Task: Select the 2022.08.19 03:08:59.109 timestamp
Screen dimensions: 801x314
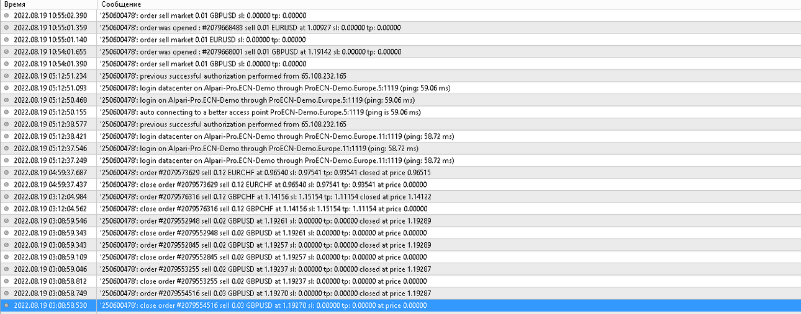Action: click(50, 257)
